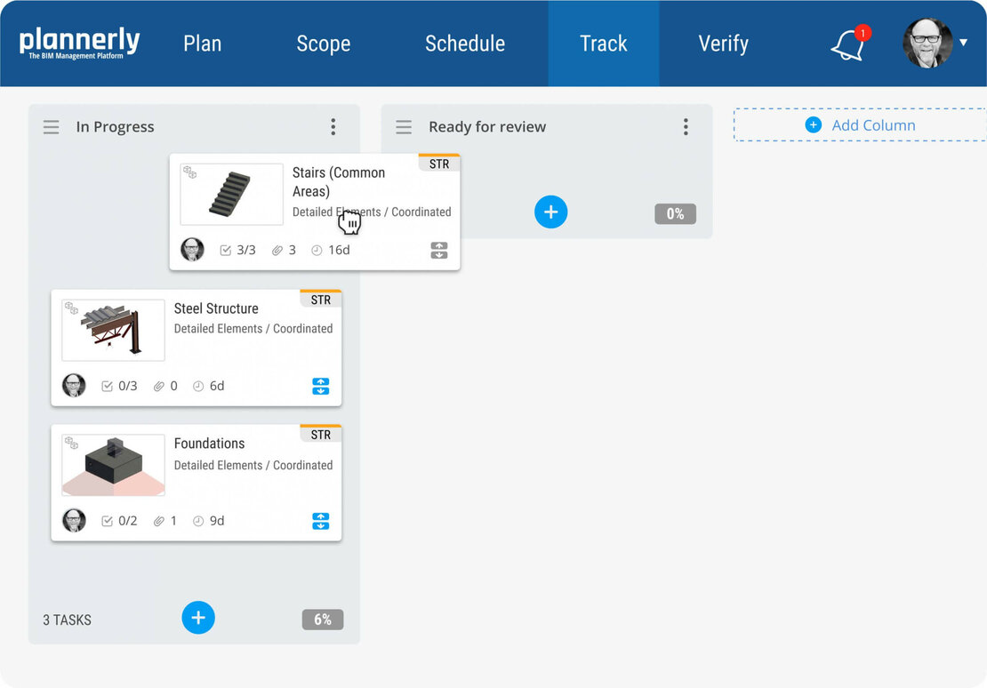Viewport: 987px width, 688px height.
Task: Toggle Stairs 3/3 checklist icon
Action: click(225, 251)
